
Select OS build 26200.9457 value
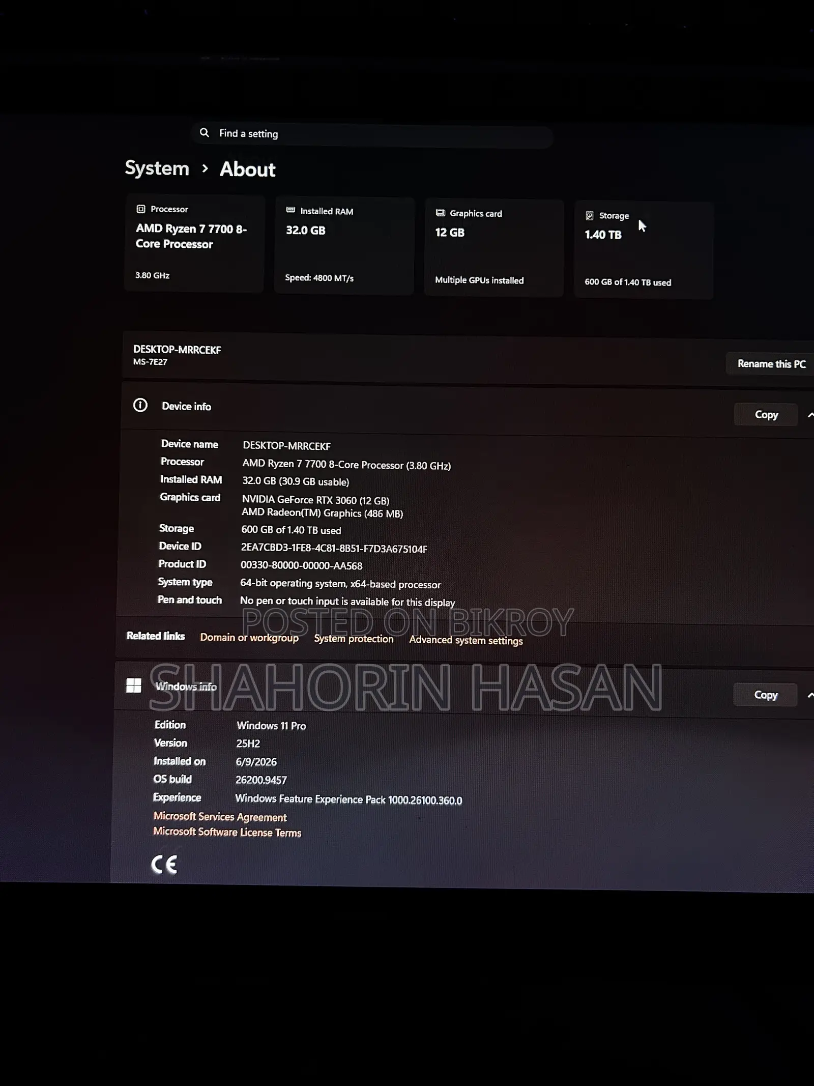coord(261,780)
